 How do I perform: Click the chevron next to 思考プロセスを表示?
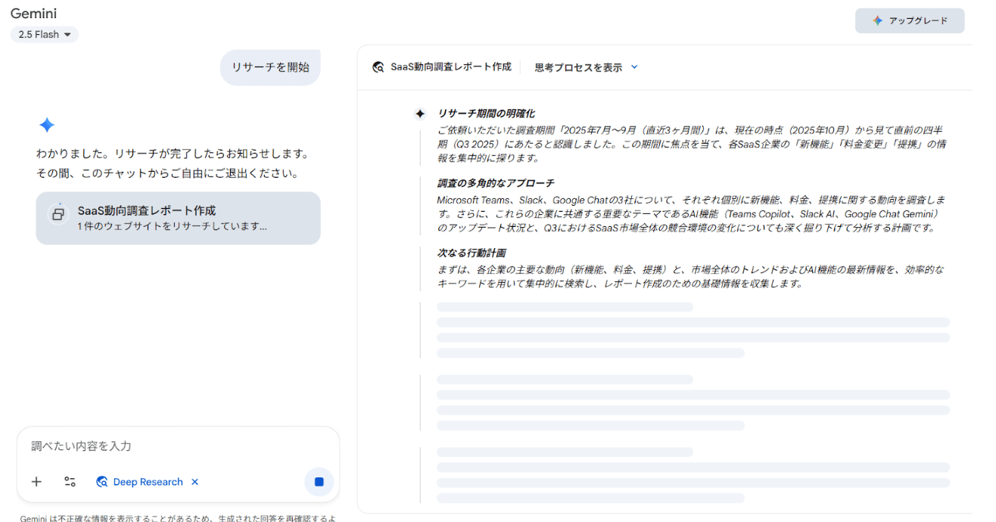[x=634, y=67]
